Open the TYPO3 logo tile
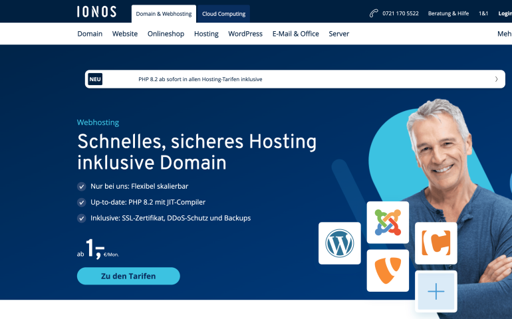 pos(388,270)
